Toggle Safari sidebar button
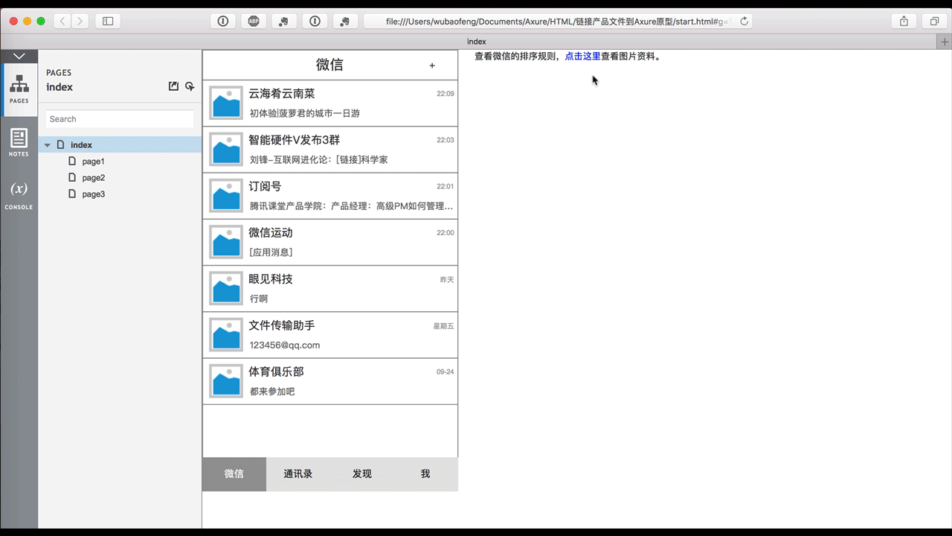Viewport: 952px width, 536px height. click(108, 22)
